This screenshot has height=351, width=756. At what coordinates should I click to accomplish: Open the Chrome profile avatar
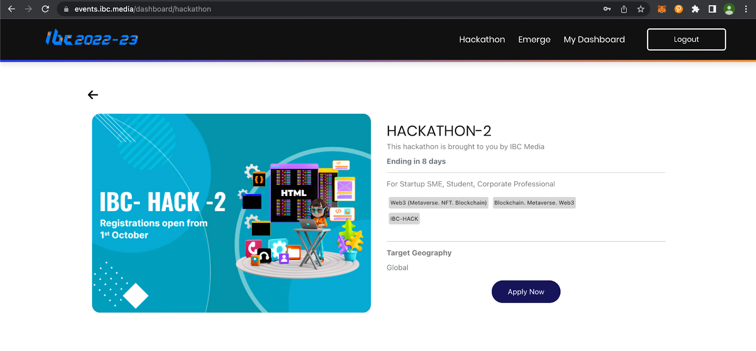pyautogui.click(x=729, y=9)
